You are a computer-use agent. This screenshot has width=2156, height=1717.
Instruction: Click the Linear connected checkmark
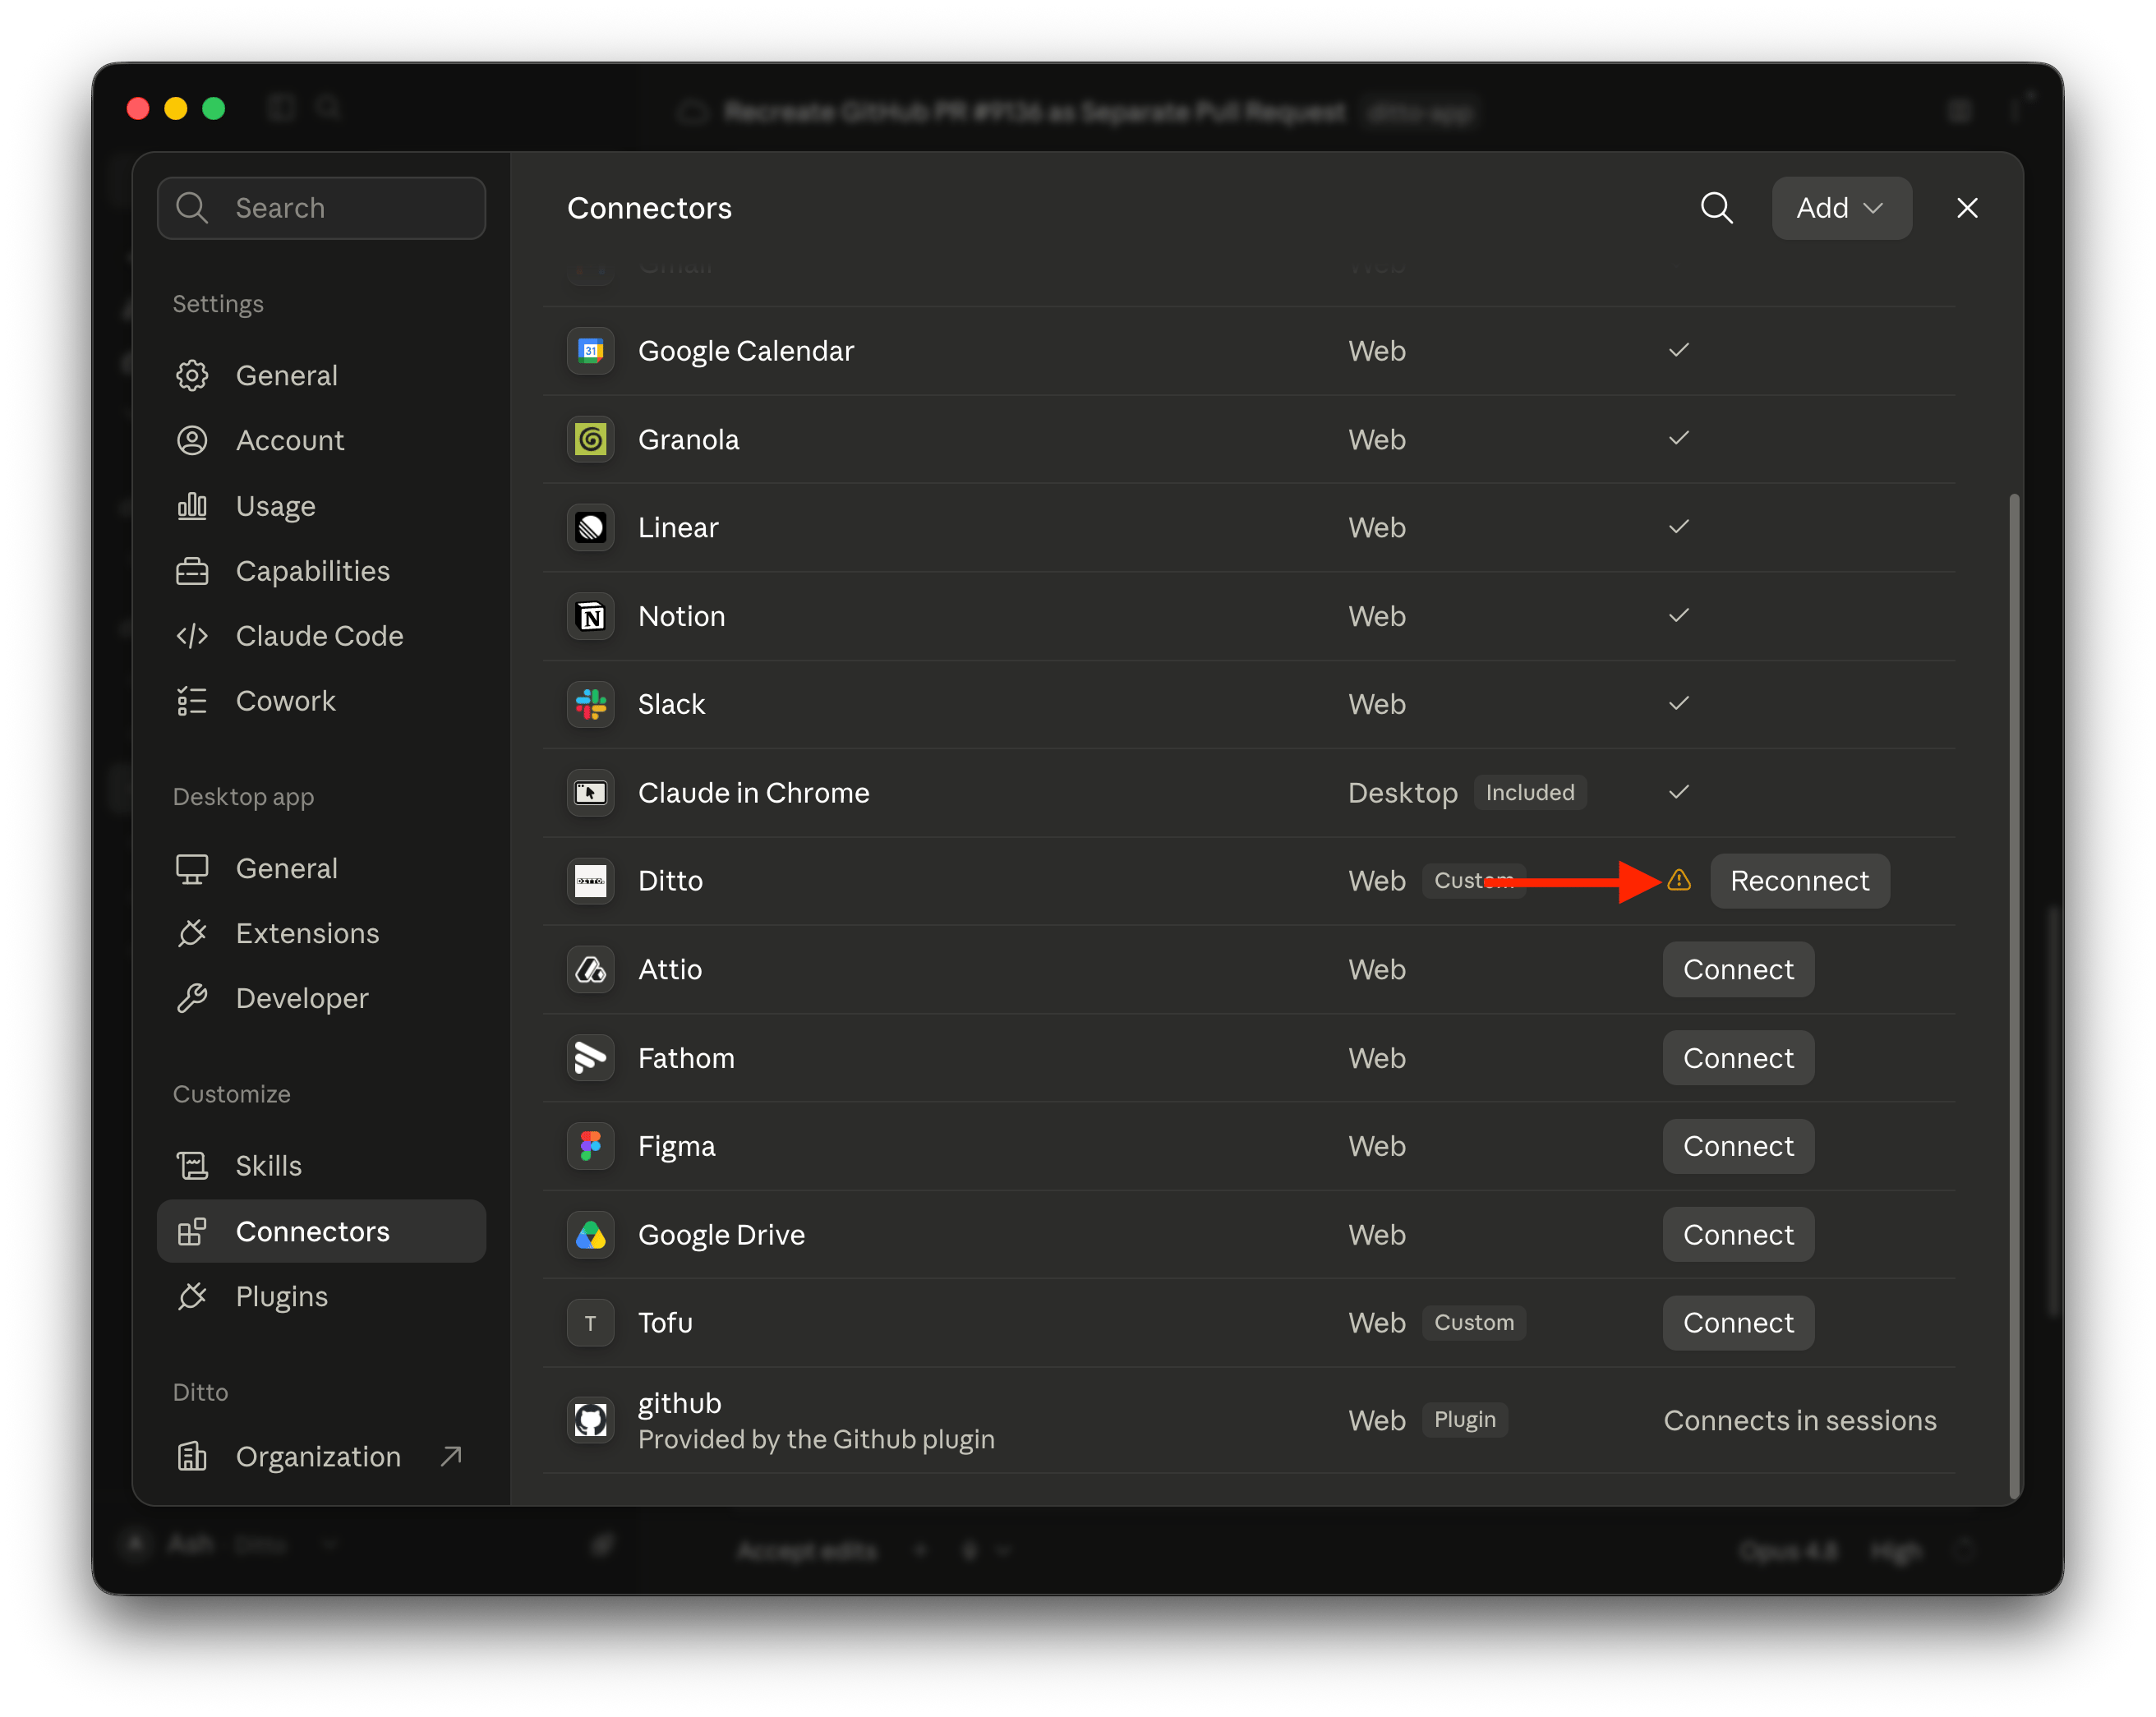pyautogui.click(x=1679, y=527)
